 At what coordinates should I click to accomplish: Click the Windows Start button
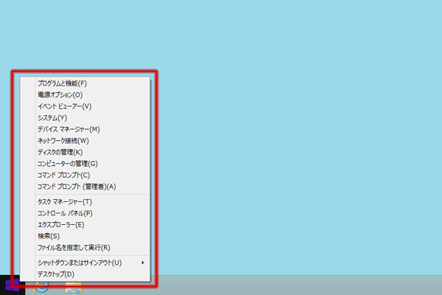(12, 285)
